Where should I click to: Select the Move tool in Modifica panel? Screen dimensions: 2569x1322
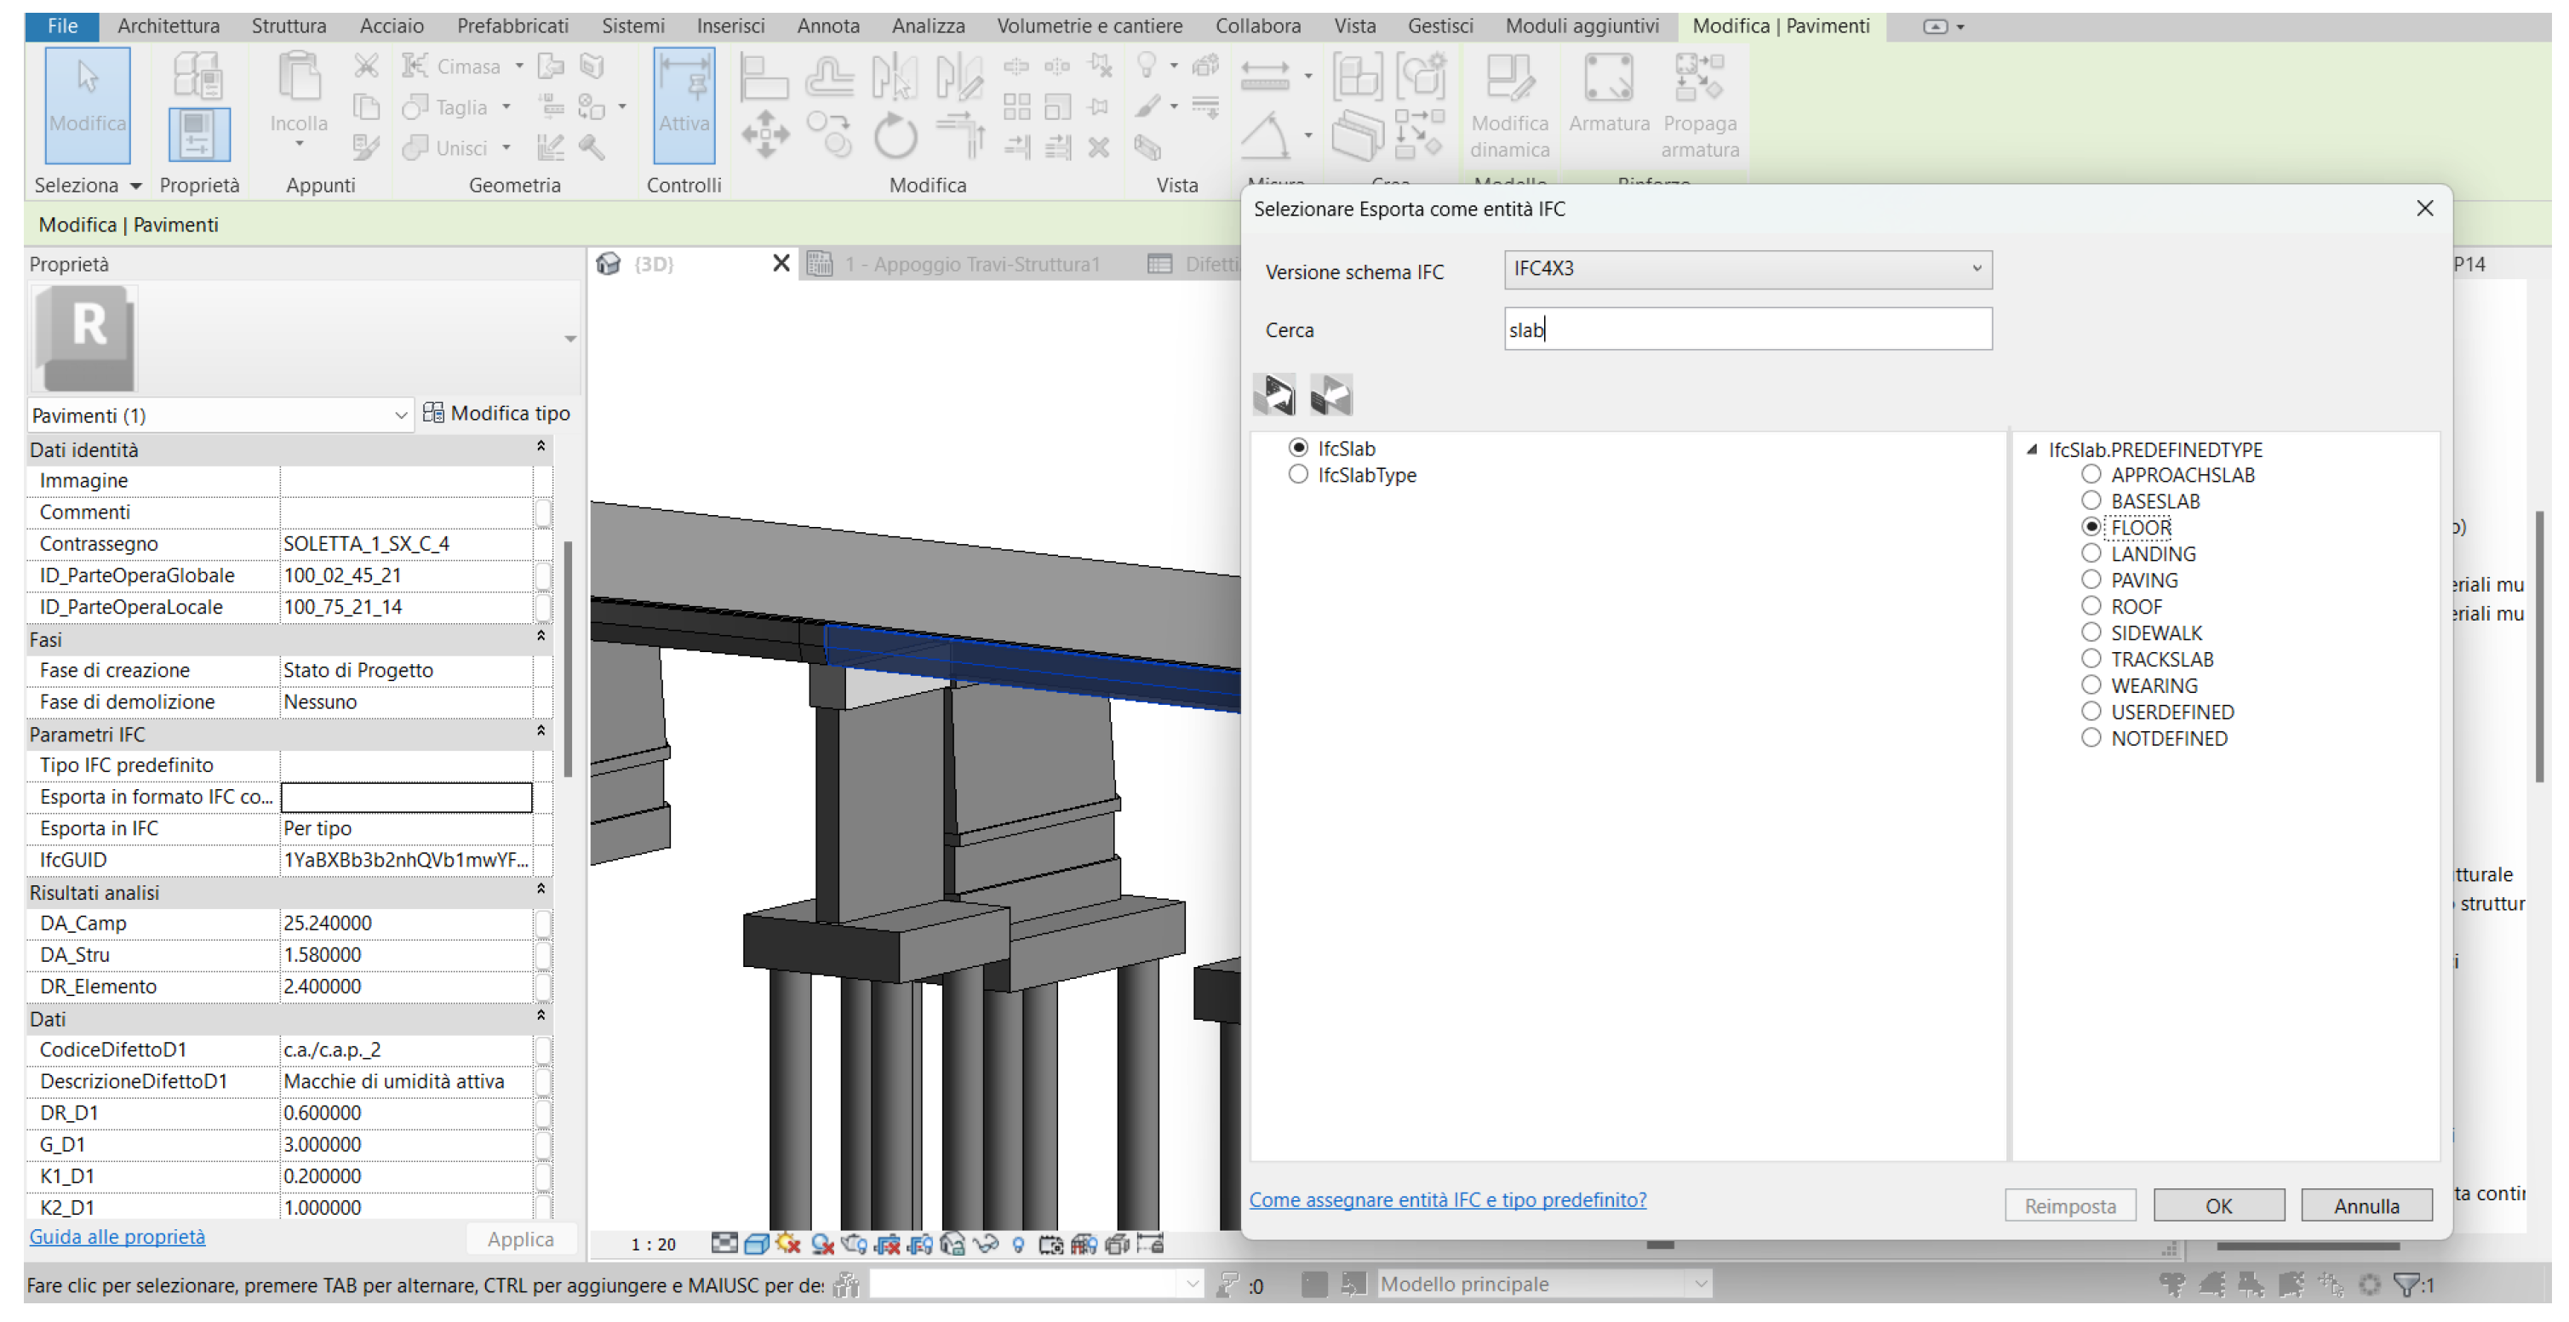click(765, 134)
